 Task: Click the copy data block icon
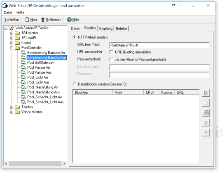pyautogui.click(x=206, y=113)
